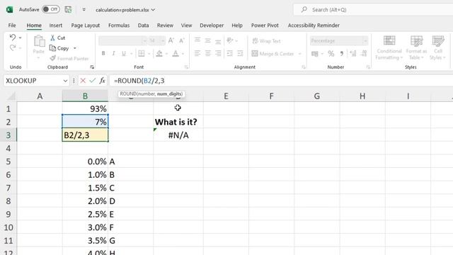Open Customize Quick Access Toolbar dropdown

click(x=84, y=9)
